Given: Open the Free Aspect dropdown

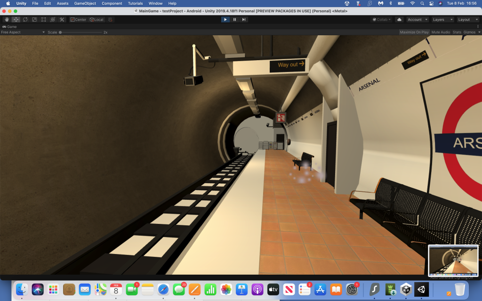Looking at the screenshot, I should 23,32.
